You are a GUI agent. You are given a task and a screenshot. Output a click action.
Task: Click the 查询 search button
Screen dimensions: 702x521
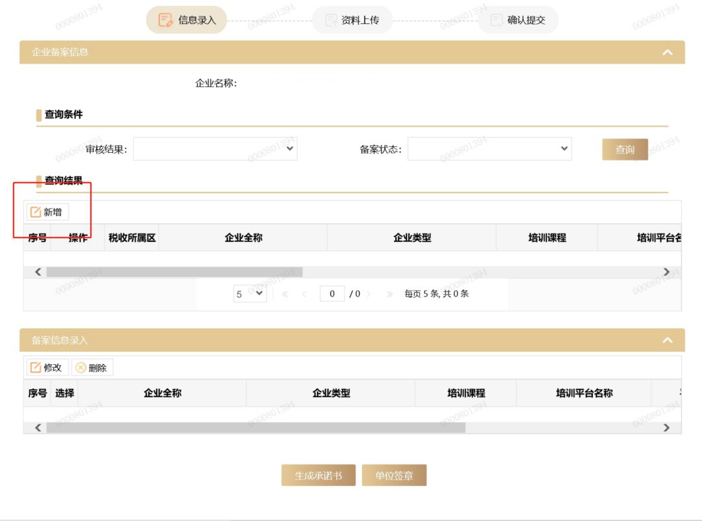625,150
